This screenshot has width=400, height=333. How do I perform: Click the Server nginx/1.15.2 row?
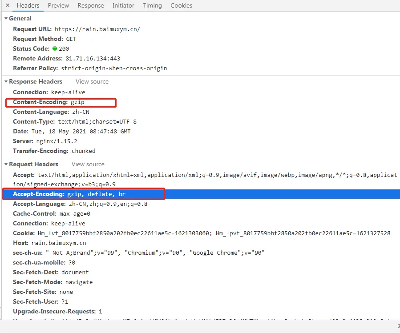tap(45, 141)
